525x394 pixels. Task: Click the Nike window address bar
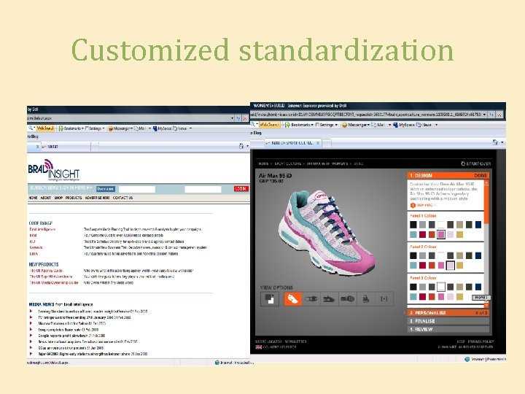click(x=369, y=115)
